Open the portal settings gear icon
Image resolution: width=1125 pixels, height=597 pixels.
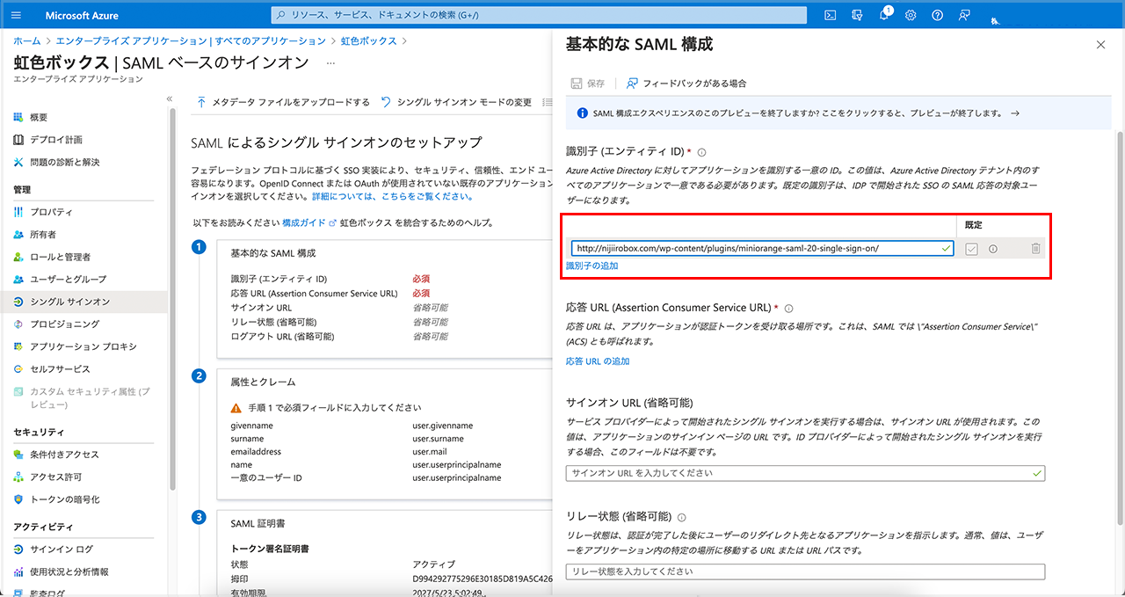click(x=911, y=15)
